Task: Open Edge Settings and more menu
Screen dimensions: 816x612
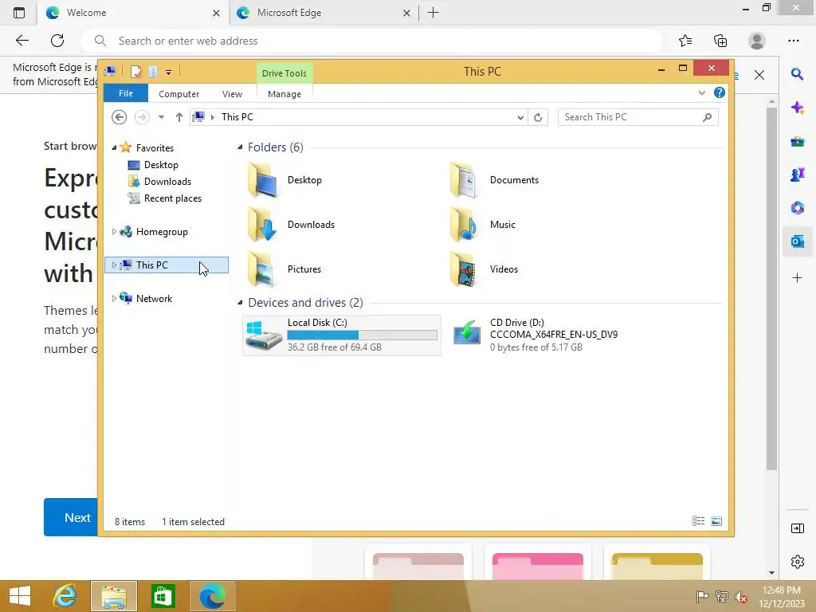Action: click(x=793, y=41)
